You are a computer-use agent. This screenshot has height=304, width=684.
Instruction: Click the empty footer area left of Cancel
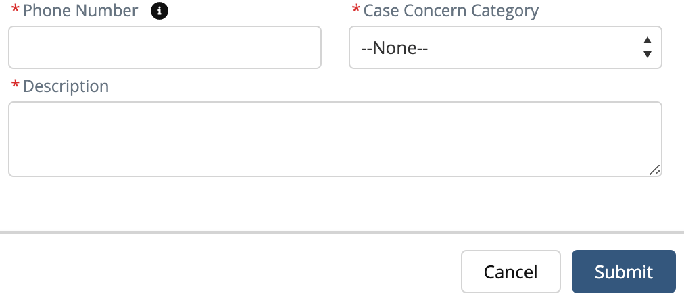click(230, 272)
